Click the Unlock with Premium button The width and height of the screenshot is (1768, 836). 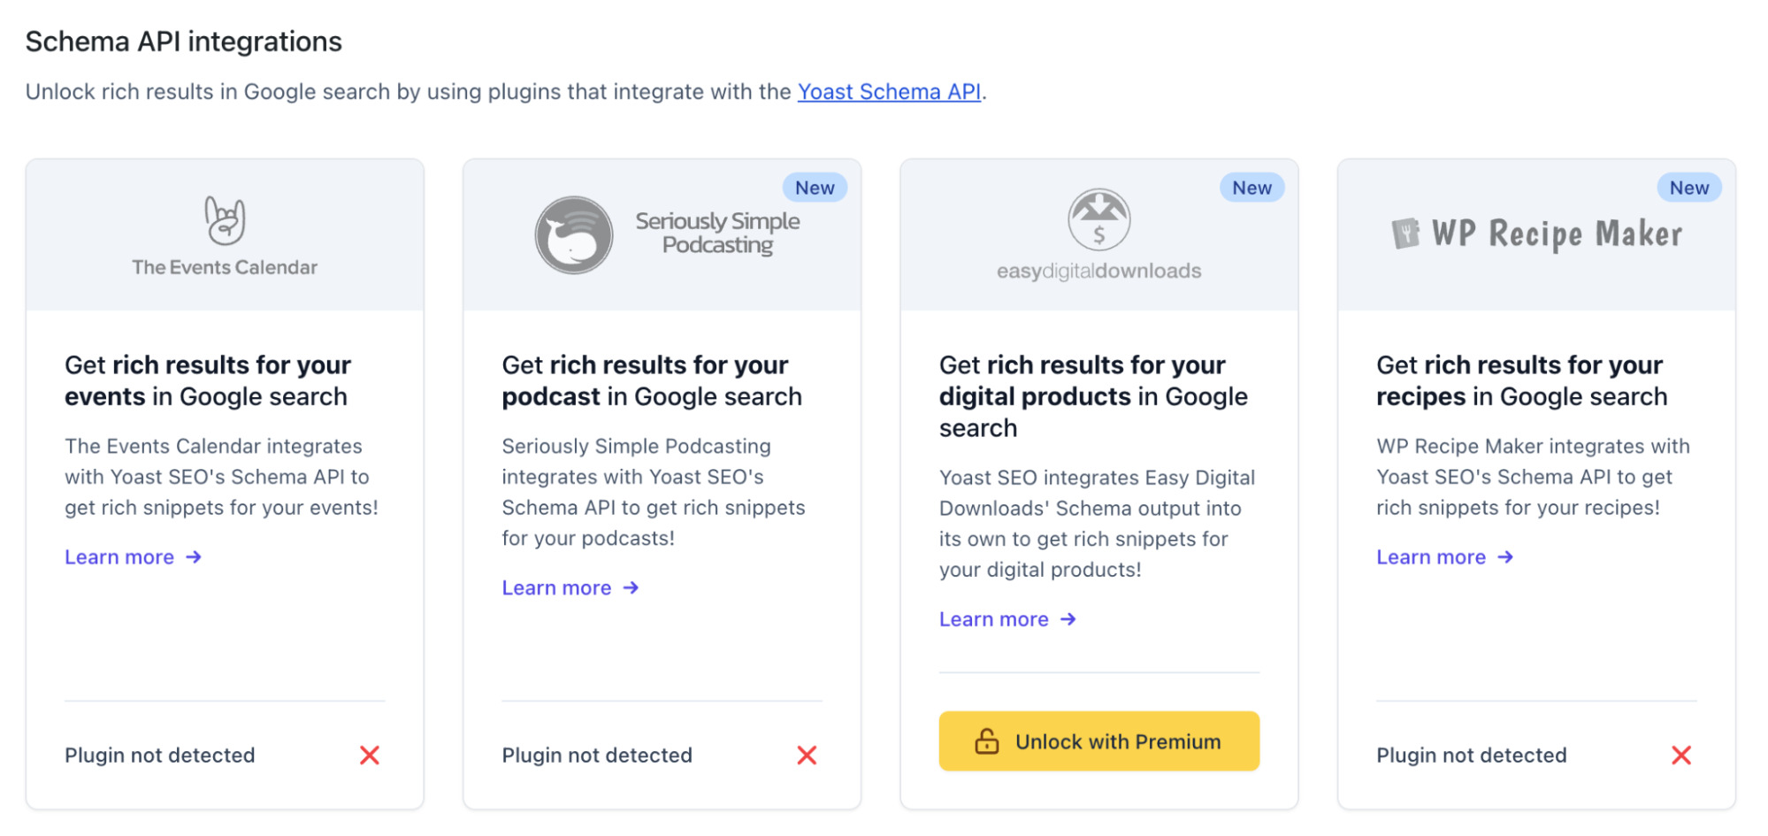tap(1098, 741)
